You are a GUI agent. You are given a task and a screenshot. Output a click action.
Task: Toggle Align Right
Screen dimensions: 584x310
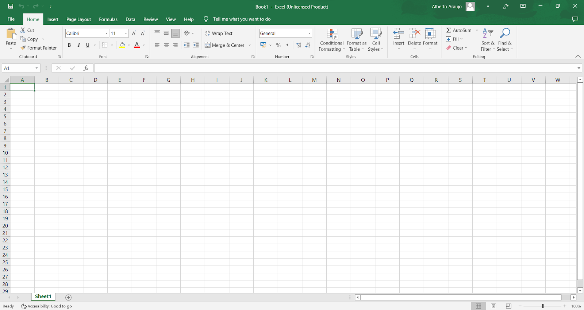click(x=176, y=45)
